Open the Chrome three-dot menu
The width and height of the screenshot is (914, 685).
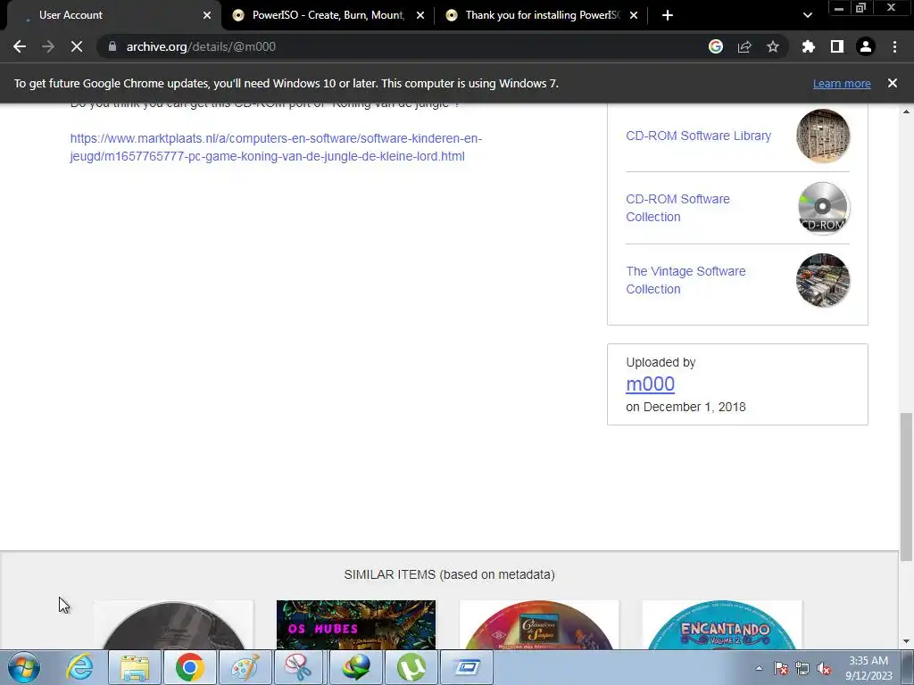(894, 46)
